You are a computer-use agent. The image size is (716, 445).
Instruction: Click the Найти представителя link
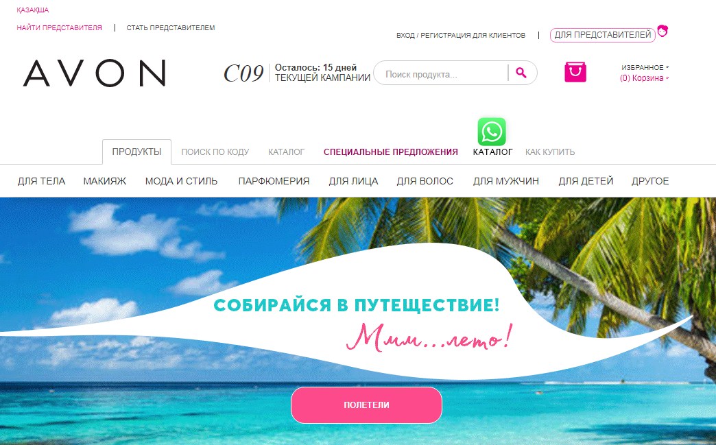click(60, 28)
